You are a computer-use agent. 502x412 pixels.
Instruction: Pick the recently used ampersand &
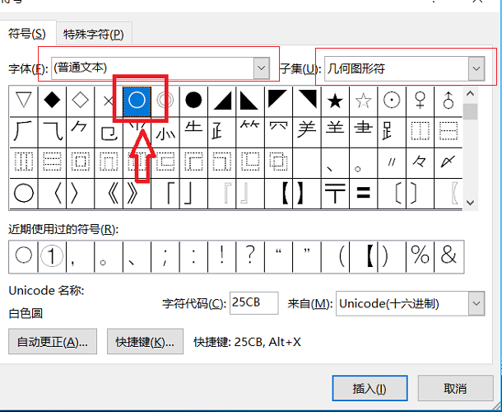tap(449, 256)
